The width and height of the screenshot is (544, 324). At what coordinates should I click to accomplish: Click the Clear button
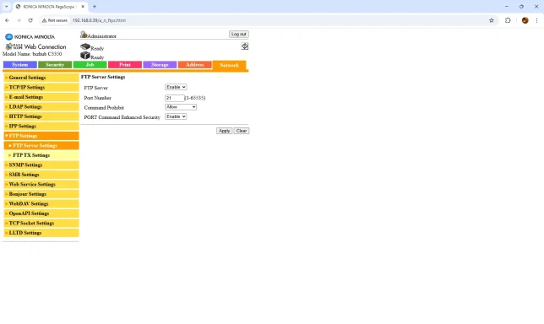coord(242,131)
